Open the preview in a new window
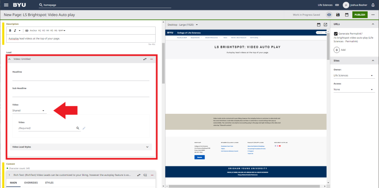Screen dimensions: 379x188 (x=325, y=25)
